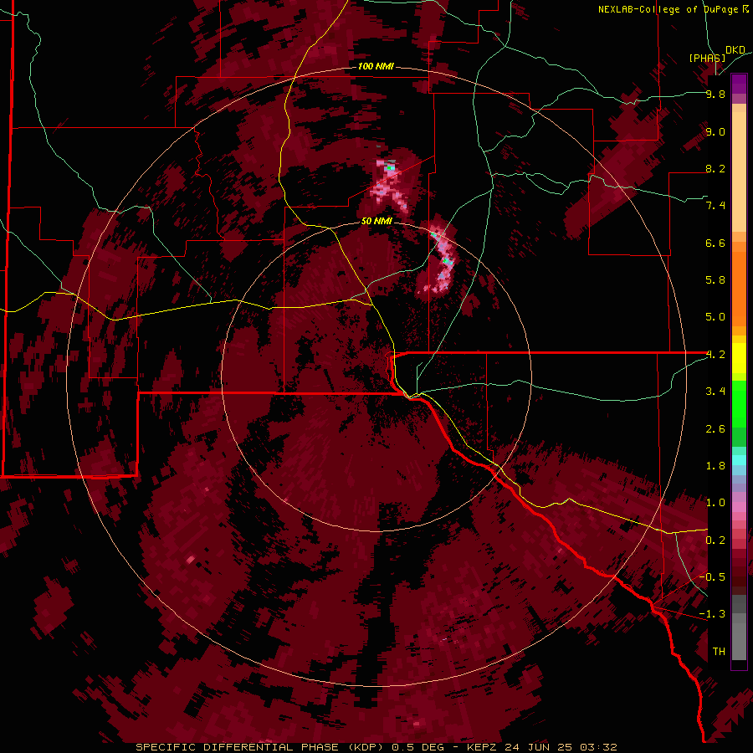Pick the 6.6 scale label
The image size is (753, 753).
coord(715,243)
